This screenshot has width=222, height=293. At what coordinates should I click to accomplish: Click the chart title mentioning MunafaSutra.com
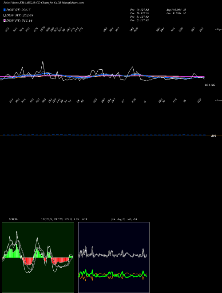pos(44,3)
